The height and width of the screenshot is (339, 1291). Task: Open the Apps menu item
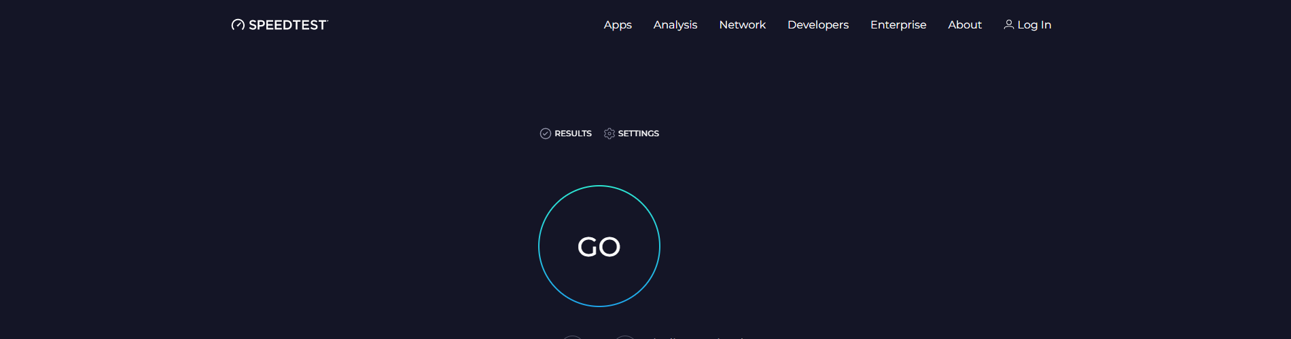coord(618,25)
